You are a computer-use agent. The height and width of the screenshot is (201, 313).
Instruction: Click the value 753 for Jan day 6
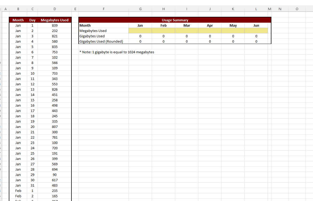pos(55,52)
